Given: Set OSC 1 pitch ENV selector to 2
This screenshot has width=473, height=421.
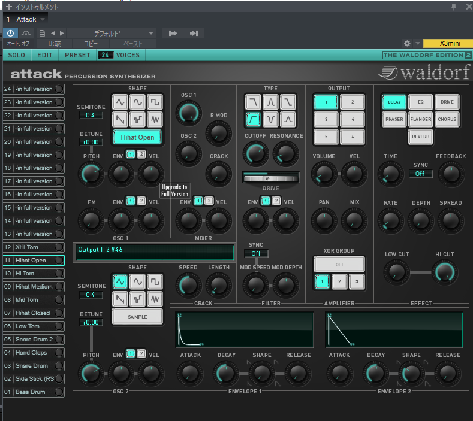Looking at the screenshot, I should (141, 155).
